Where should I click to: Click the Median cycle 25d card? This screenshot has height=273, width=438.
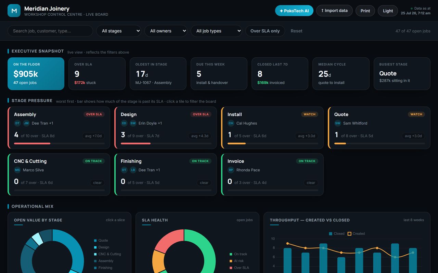pos(341,74)
